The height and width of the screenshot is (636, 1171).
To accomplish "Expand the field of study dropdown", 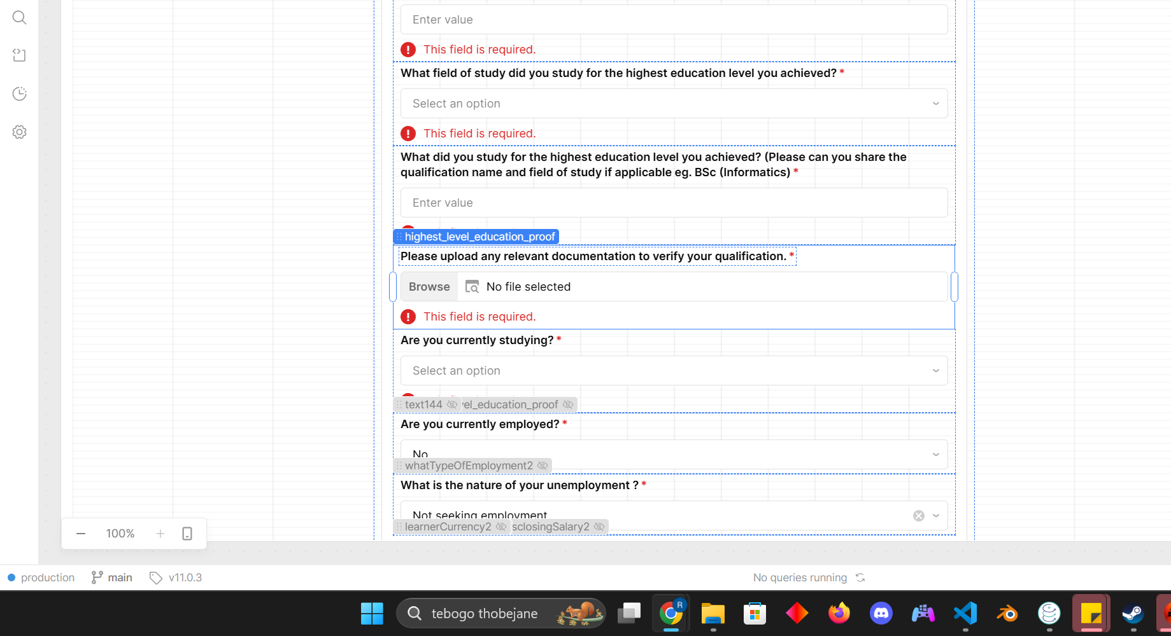I will [x=674, y=104].
